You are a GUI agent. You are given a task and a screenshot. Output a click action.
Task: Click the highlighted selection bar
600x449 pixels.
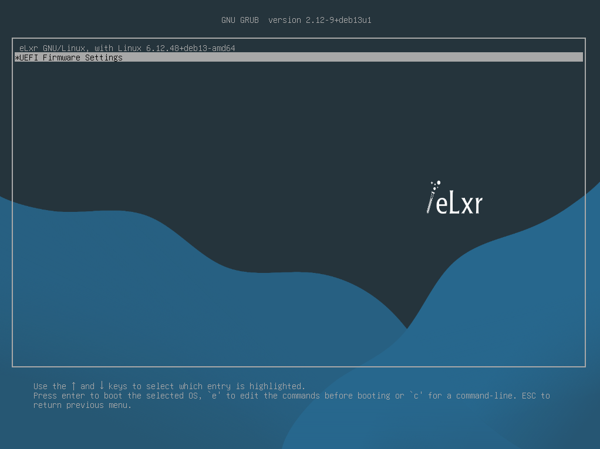pos(294,57)
